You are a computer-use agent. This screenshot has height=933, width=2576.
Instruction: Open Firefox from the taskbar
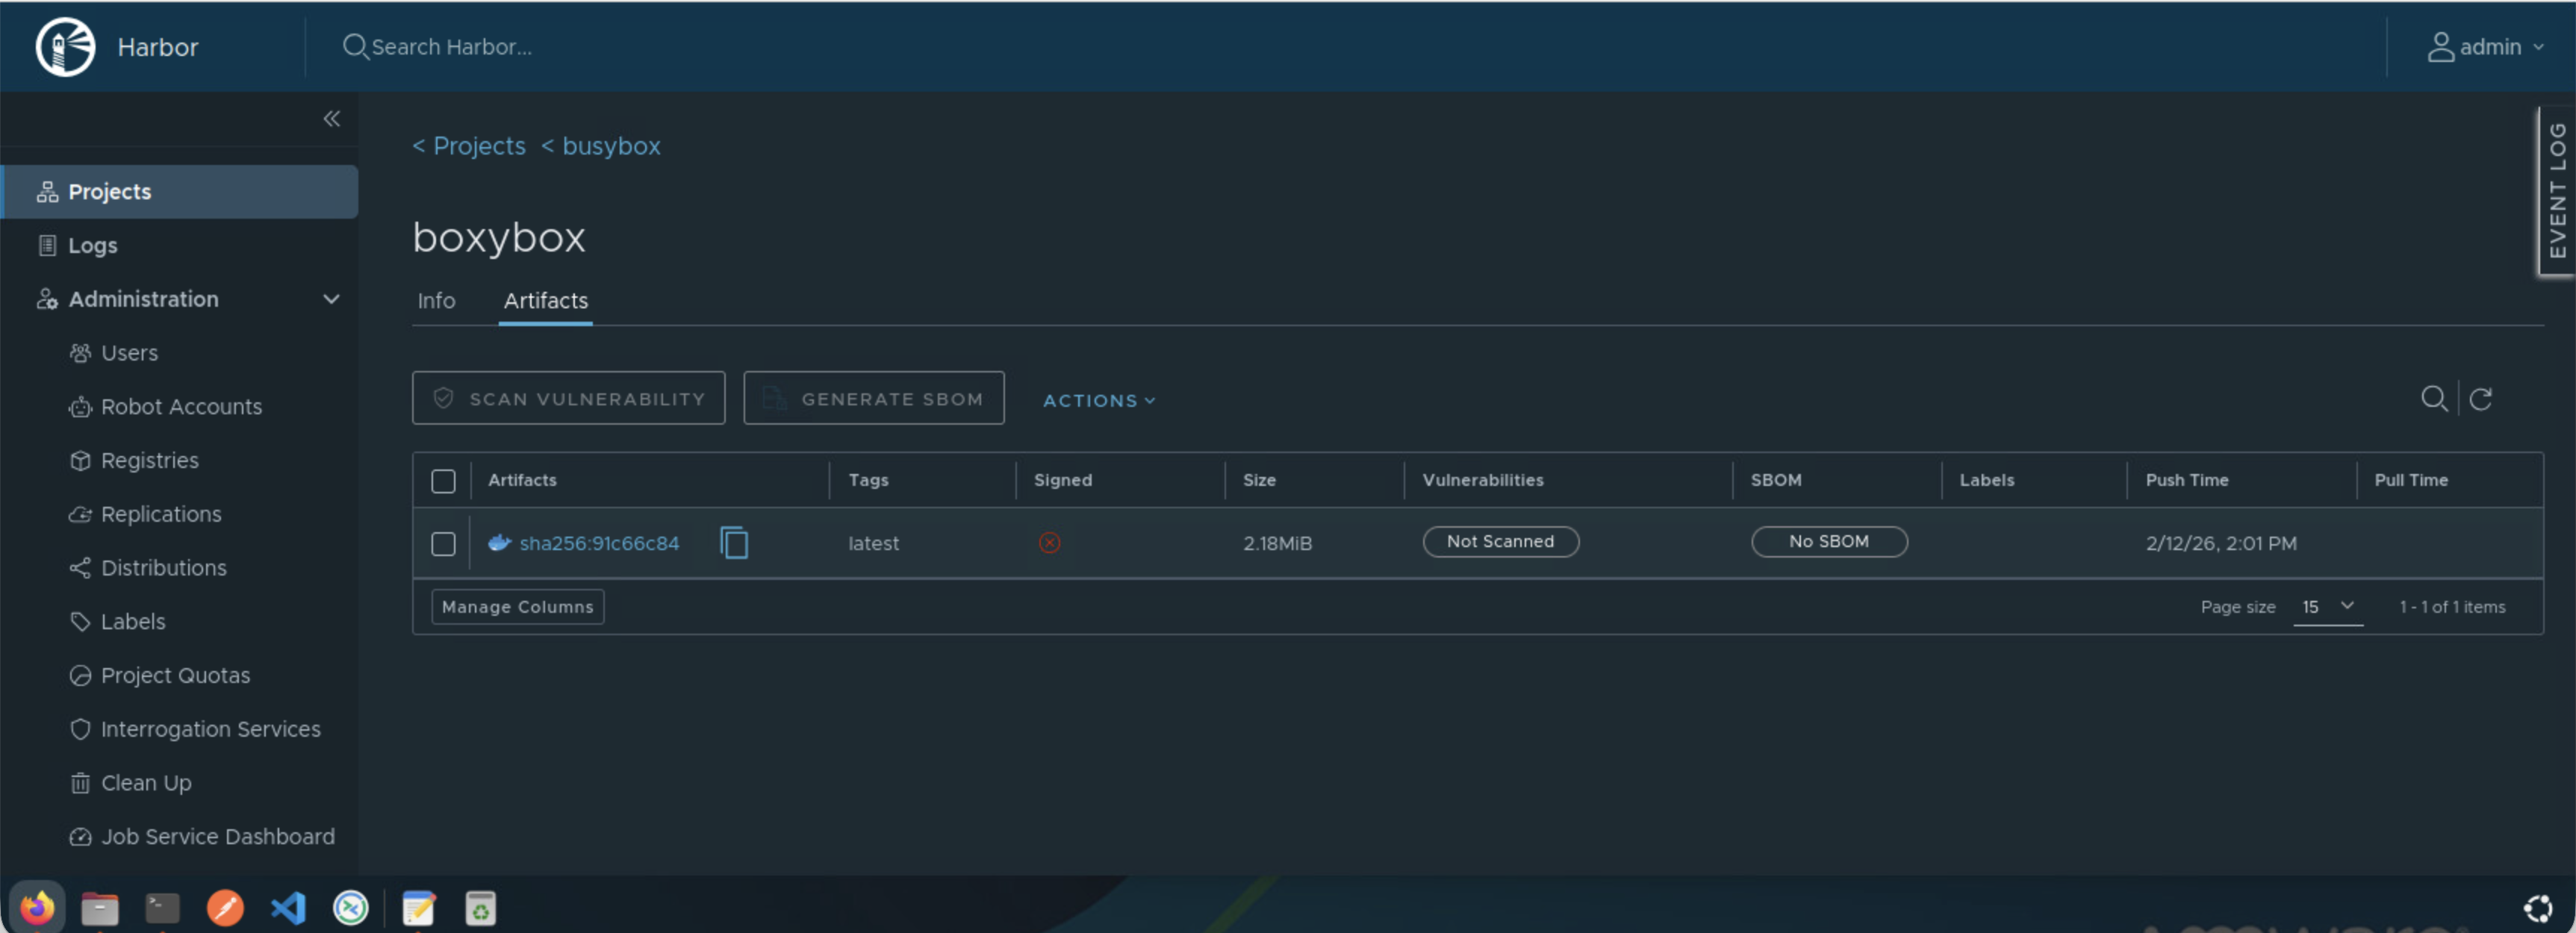(x=37, y=908)
